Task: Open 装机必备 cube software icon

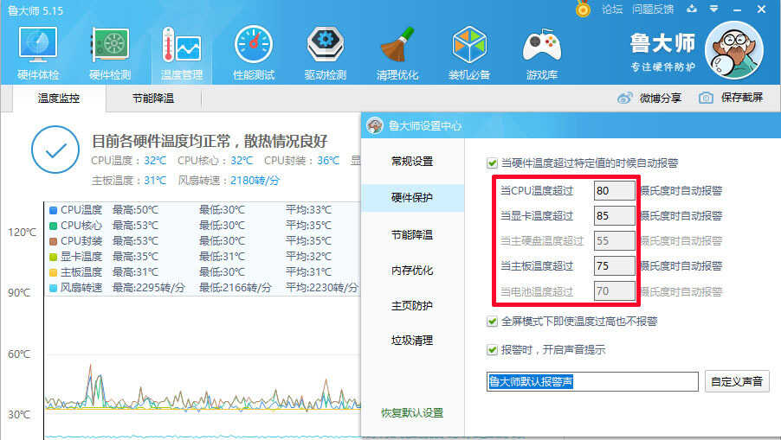Action: click(469, 45)
